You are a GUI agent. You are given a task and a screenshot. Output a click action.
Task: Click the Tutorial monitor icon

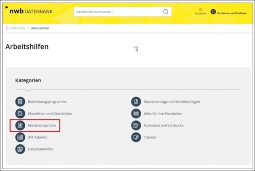136,137
